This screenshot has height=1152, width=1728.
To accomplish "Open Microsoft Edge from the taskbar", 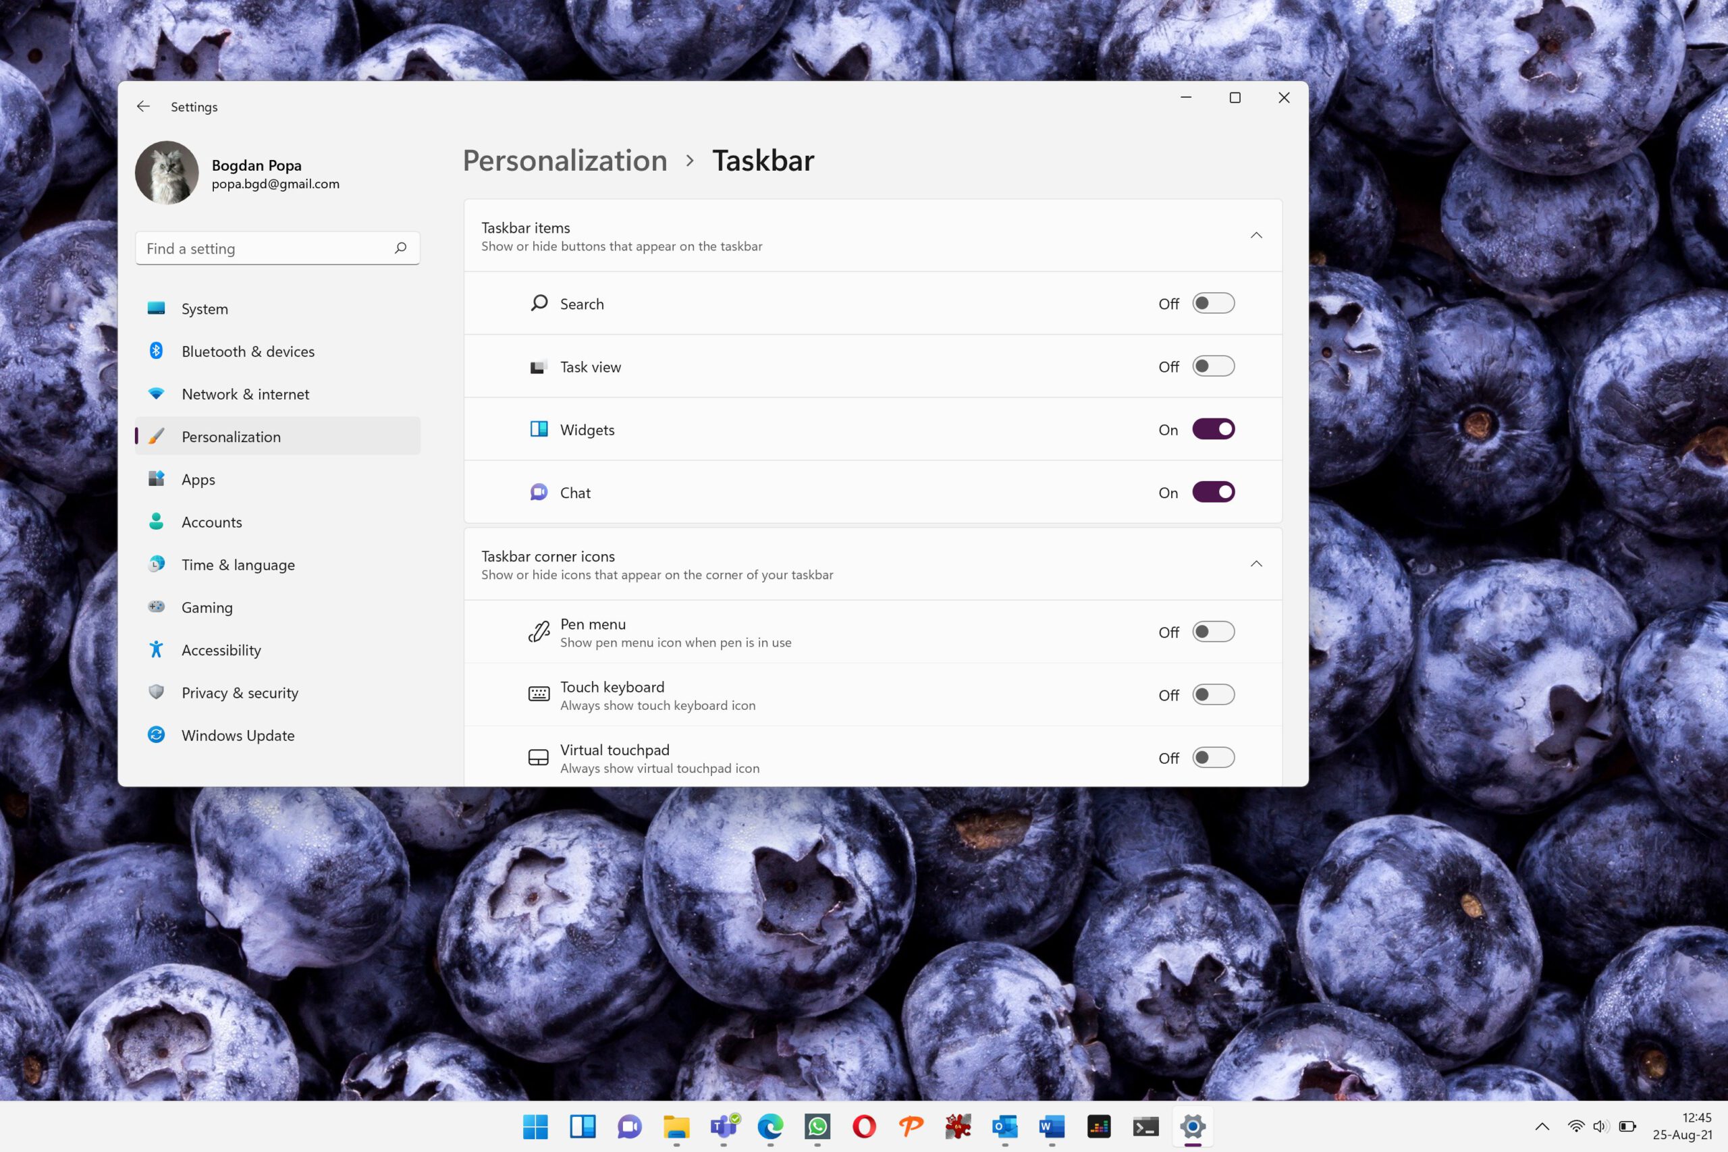I will tap(770, 1126).
